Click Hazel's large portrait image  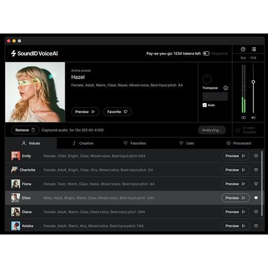(35, 92)
